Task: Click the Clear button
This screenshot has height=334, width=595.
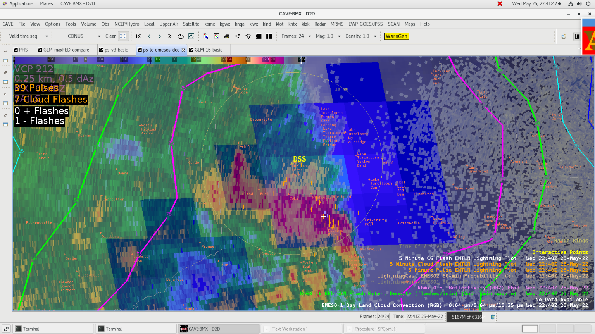Action: pos(110,36)
